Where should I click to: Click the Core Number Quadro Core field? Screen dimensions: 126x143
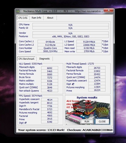pos(50,48)
